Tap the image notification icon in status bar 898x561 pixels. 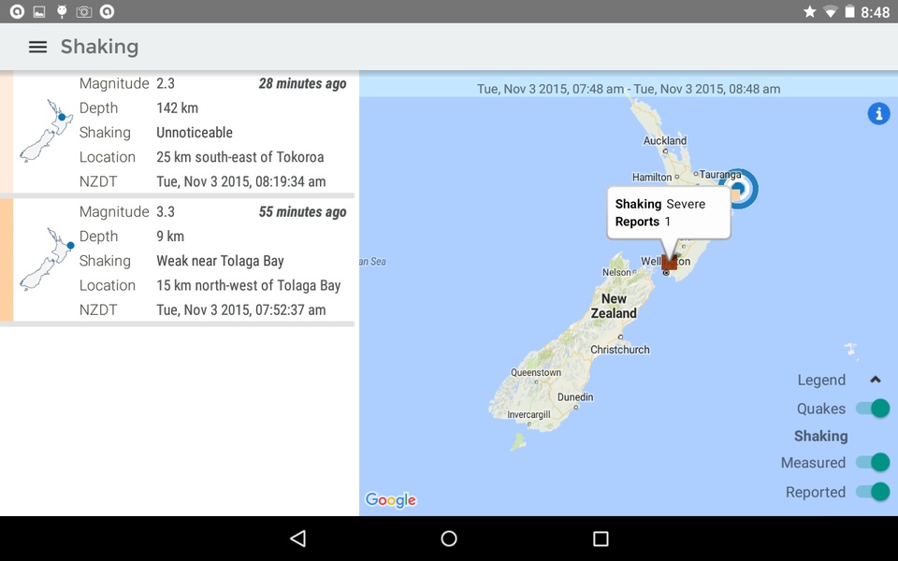click(x=39, y=11)
